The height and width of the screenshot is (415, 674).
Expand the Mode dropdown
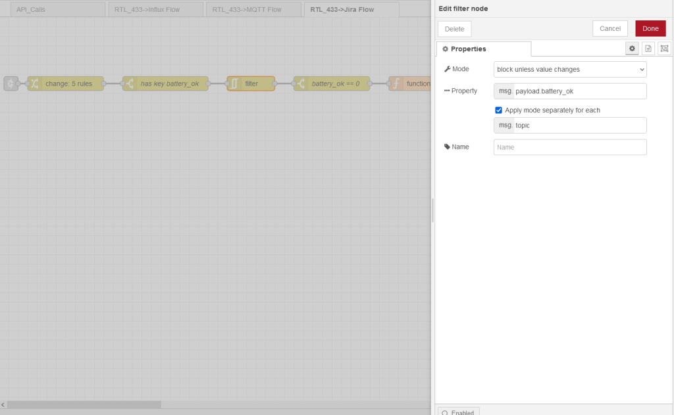570,69
